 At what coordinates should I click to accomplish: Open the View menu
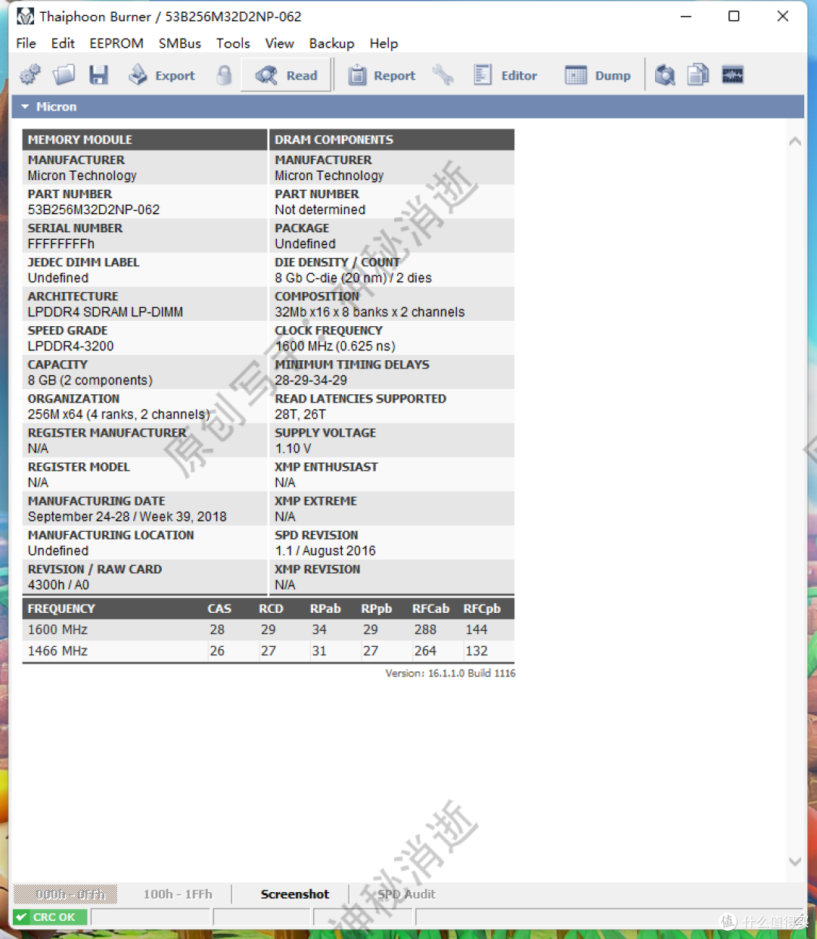tap(279, 43)
